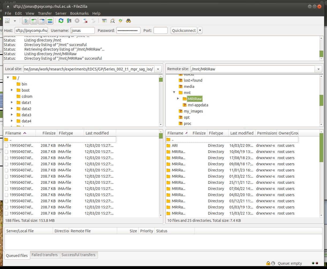The image size is (327, 269).
Task: Sort remote files by Last modified
Action: pyautogui.click(x=242, y=133)
